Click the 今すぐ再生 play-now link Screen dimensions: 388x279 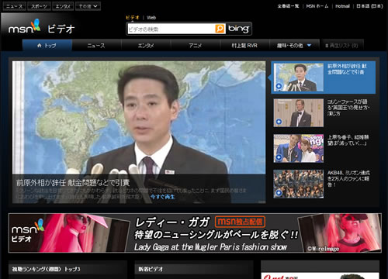pyautogui.click(x=162, y=197)
